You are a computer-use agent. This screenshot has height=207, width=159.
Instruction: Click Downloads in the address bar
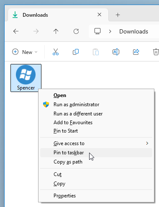(133, 31)
